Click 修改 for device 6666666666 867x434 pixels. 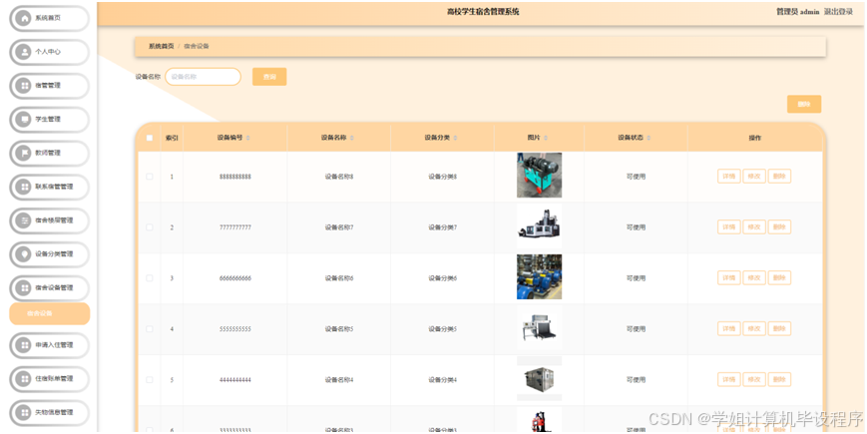pos(754,278)
